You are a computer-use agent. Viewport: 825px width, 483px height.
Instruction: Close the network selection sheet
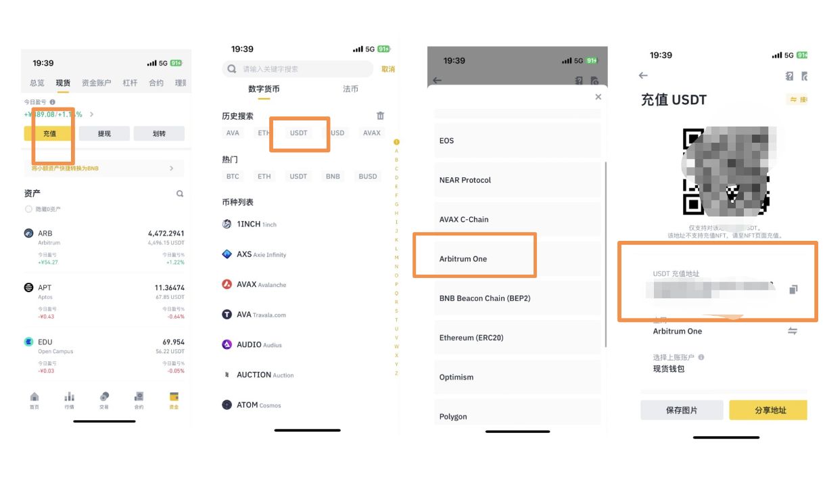(598, 97)
